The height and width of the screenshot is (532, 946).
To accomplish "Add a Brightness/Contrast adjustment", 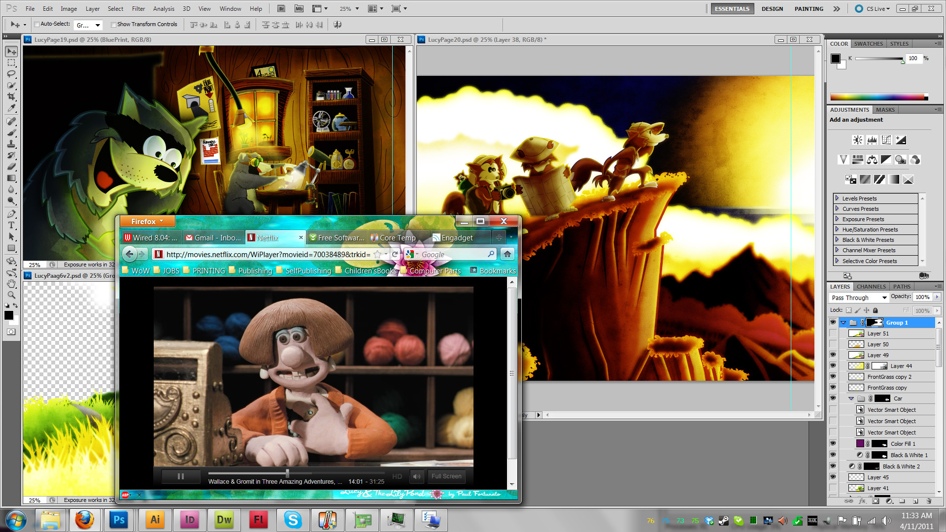I will click(x=858, y=140).
